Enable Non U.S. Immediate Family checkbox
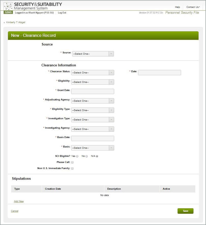The width and height of the screenshot is (206, 225). 72,168
